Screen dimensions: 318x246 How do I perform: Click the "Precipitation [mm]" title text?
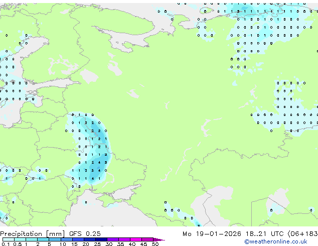coord(32,234)
